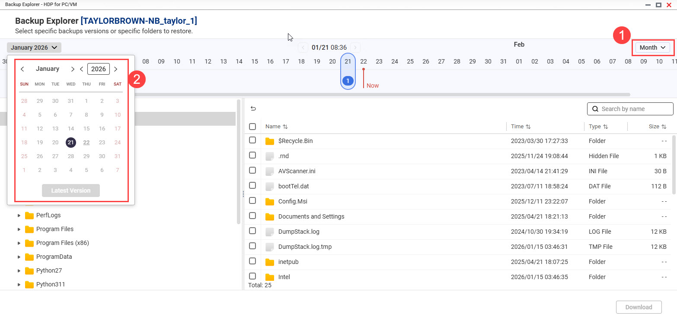The width and height of the screenshot is (677, 324).
Task: Click the Latest Version button
Action: coord(71,191)
